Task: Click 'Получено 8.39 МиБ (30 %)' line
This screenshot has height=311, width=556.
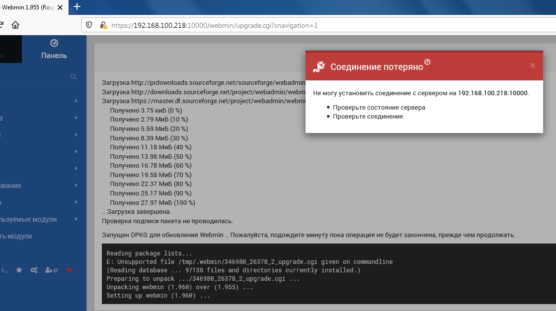Action: 149,138
